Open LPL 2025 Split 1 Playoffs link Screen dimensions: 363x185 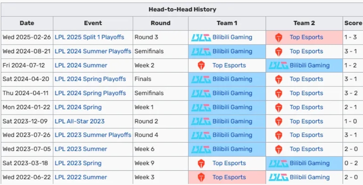(90, 37)
